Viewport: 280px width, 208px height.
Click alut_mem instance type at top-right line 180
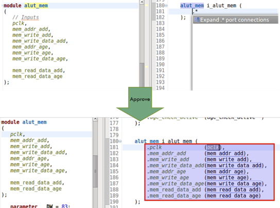click(x=192, y=6)
